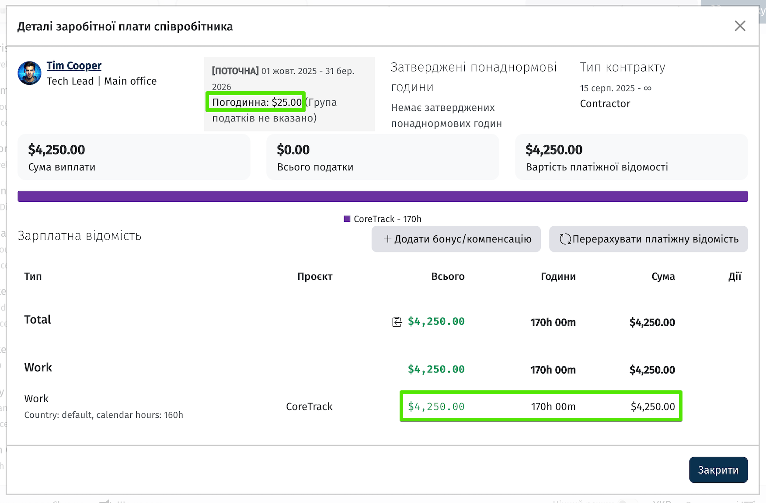Click the Закрити button

(718, 470)
